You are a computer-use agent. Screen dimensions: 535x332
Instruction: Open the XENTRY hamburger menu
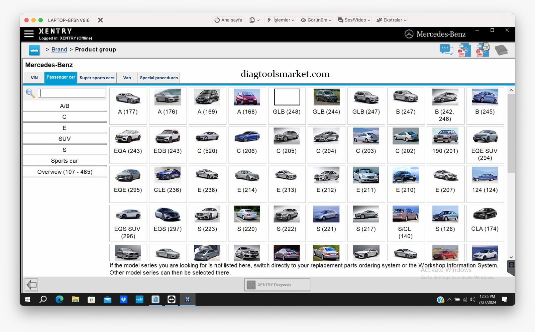pyautogui.click(x=29, y=34)
